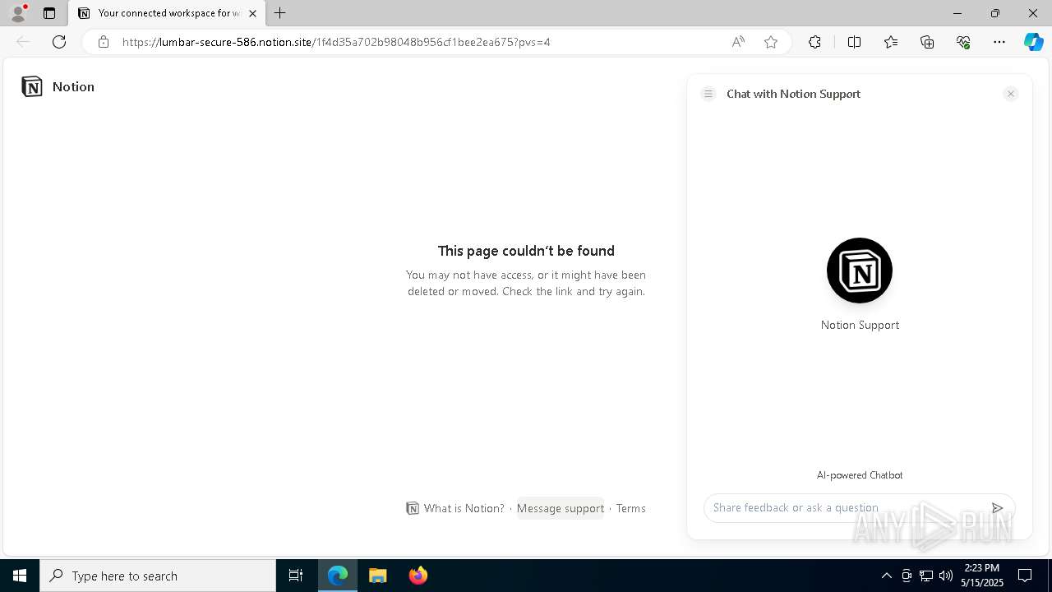Open the tab actions menu icon
Viewport: 1052px width, 592px height.
coord(49,13)
